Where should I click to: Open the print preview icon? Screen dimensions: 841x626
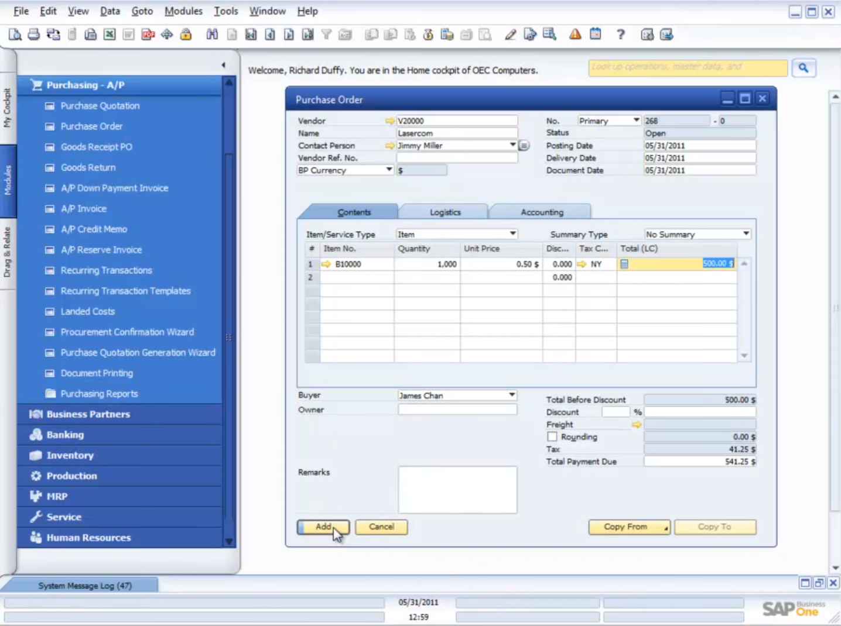(15, 34)
